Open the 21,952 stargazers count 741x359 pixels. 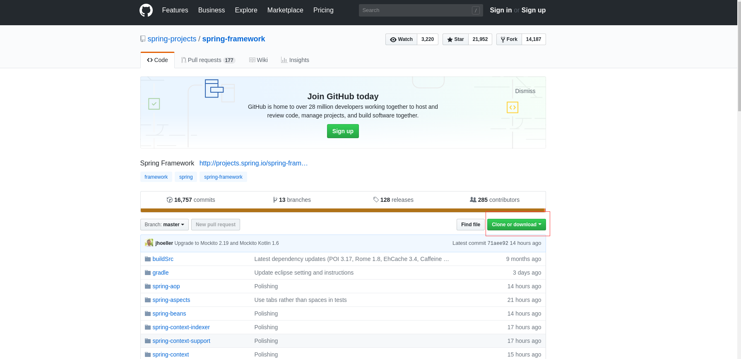[x=480, y=39]
